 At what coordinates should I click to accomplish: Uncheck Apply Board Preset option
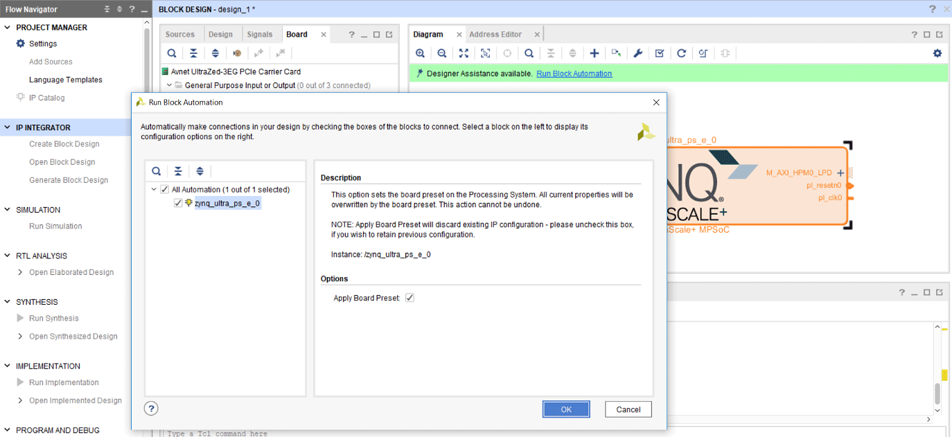(409, 298)
